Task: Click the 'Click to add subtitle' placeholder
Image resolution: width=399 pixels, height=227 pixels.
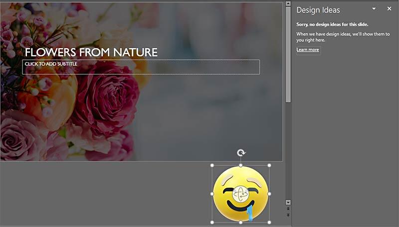Action: click(141, 67)
